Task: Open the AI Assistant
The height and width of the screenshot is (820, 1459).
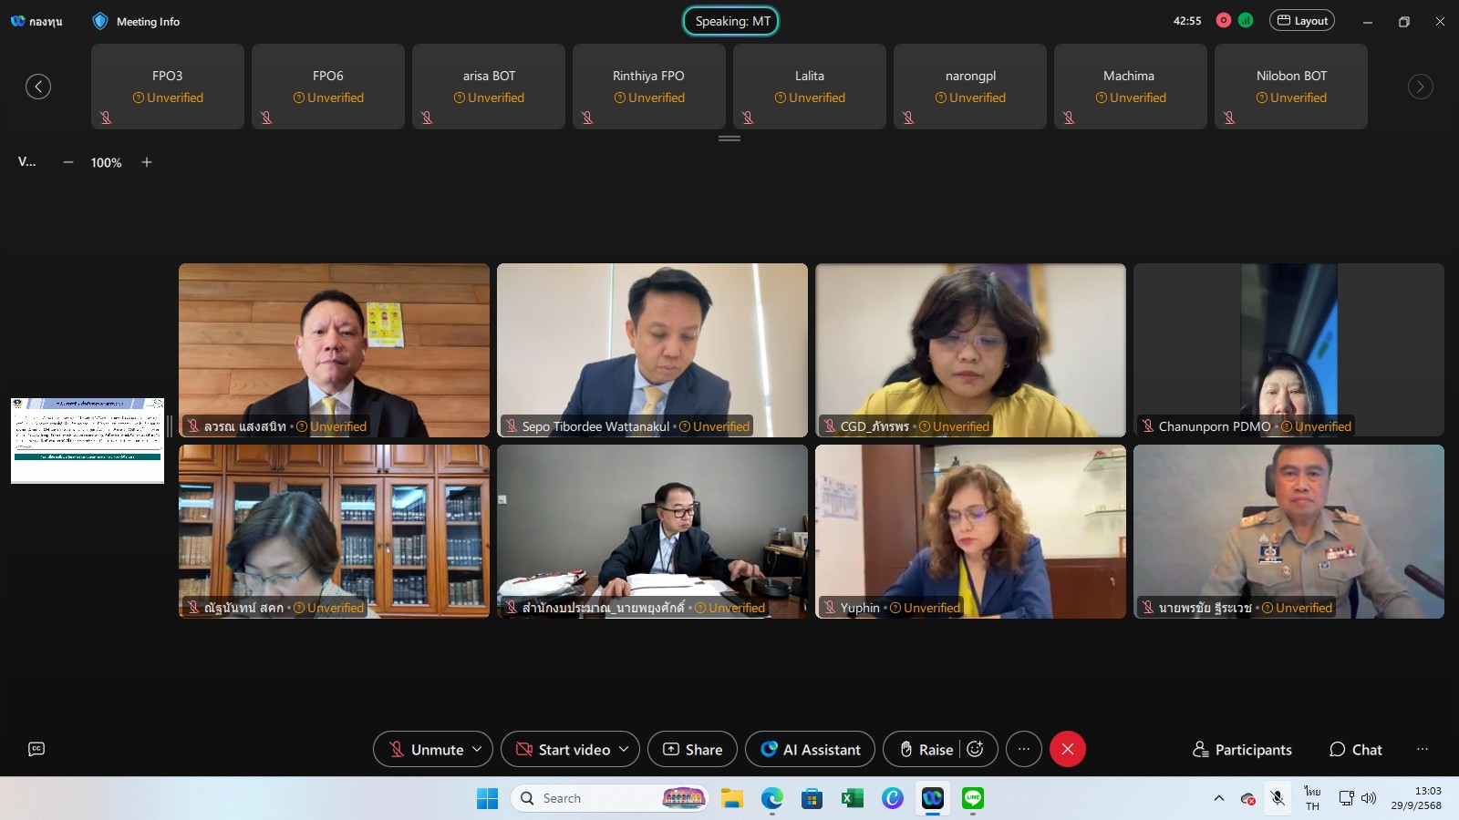Action: point(810,749)
